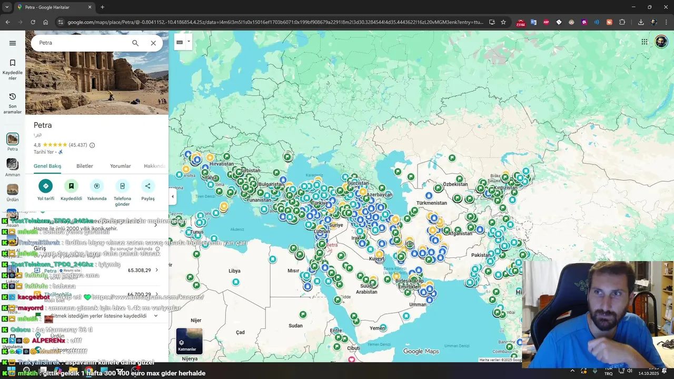This screenshot has width=674, height=379.
Task: Click the Türkiye country label
Action: [320, 203]
